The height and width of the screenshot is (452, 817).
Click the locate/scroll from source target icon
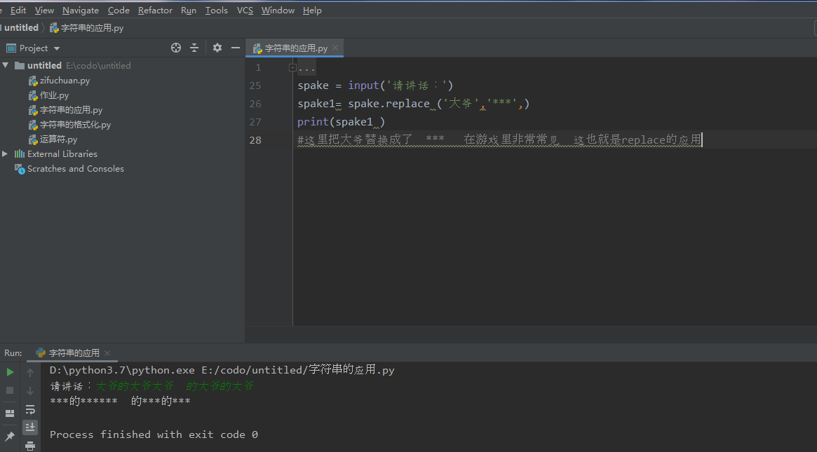tap(176, 48)
